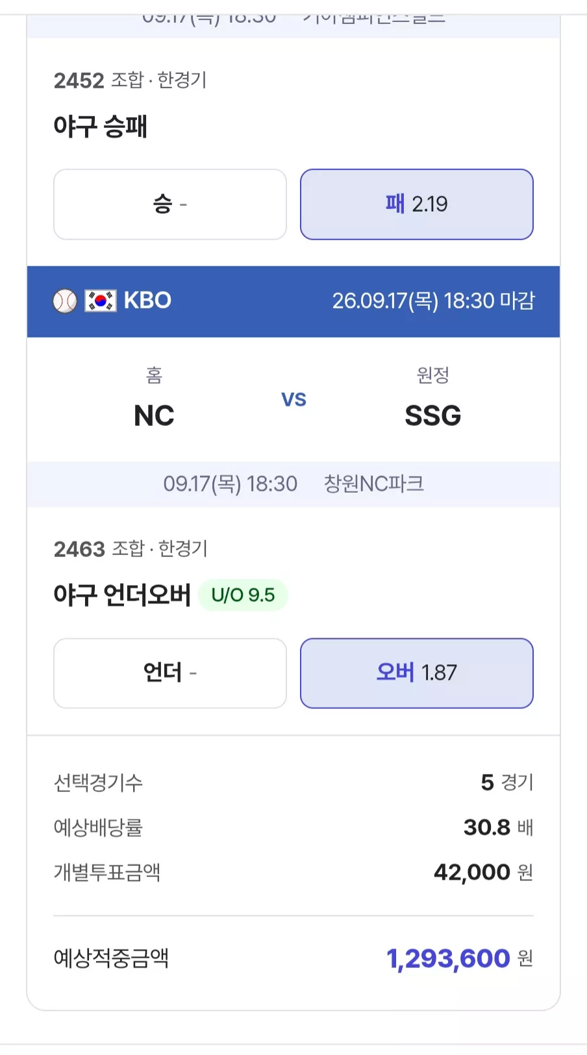587x1055 pixels.
Task: Tap the 2463 조합 · 한경기 label
Action: point(131,549)
